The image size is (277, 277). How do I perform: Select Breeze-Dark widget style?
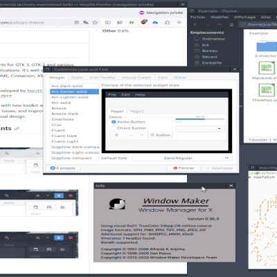pyautogui.click(x=74, y=114)
